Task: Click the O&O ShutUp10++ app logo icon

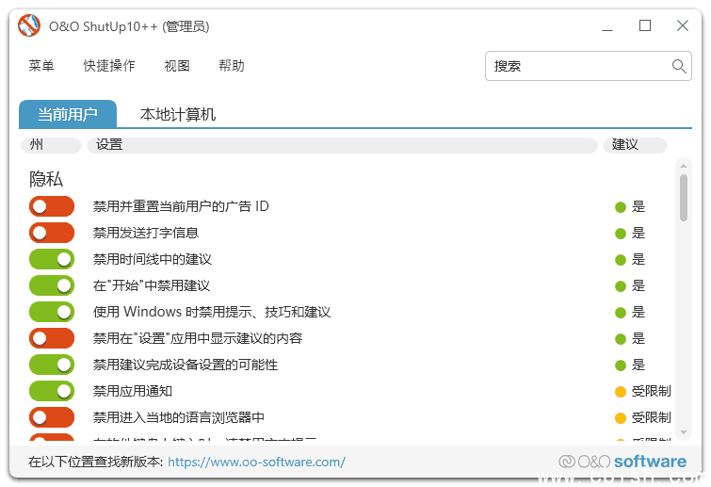Action: (30, 25)
